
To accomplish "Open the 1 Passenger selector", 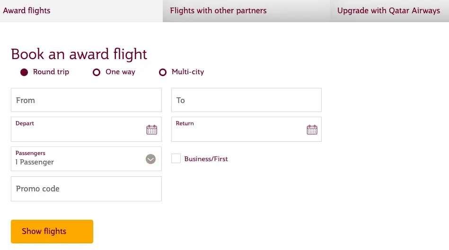I will 86,159.
